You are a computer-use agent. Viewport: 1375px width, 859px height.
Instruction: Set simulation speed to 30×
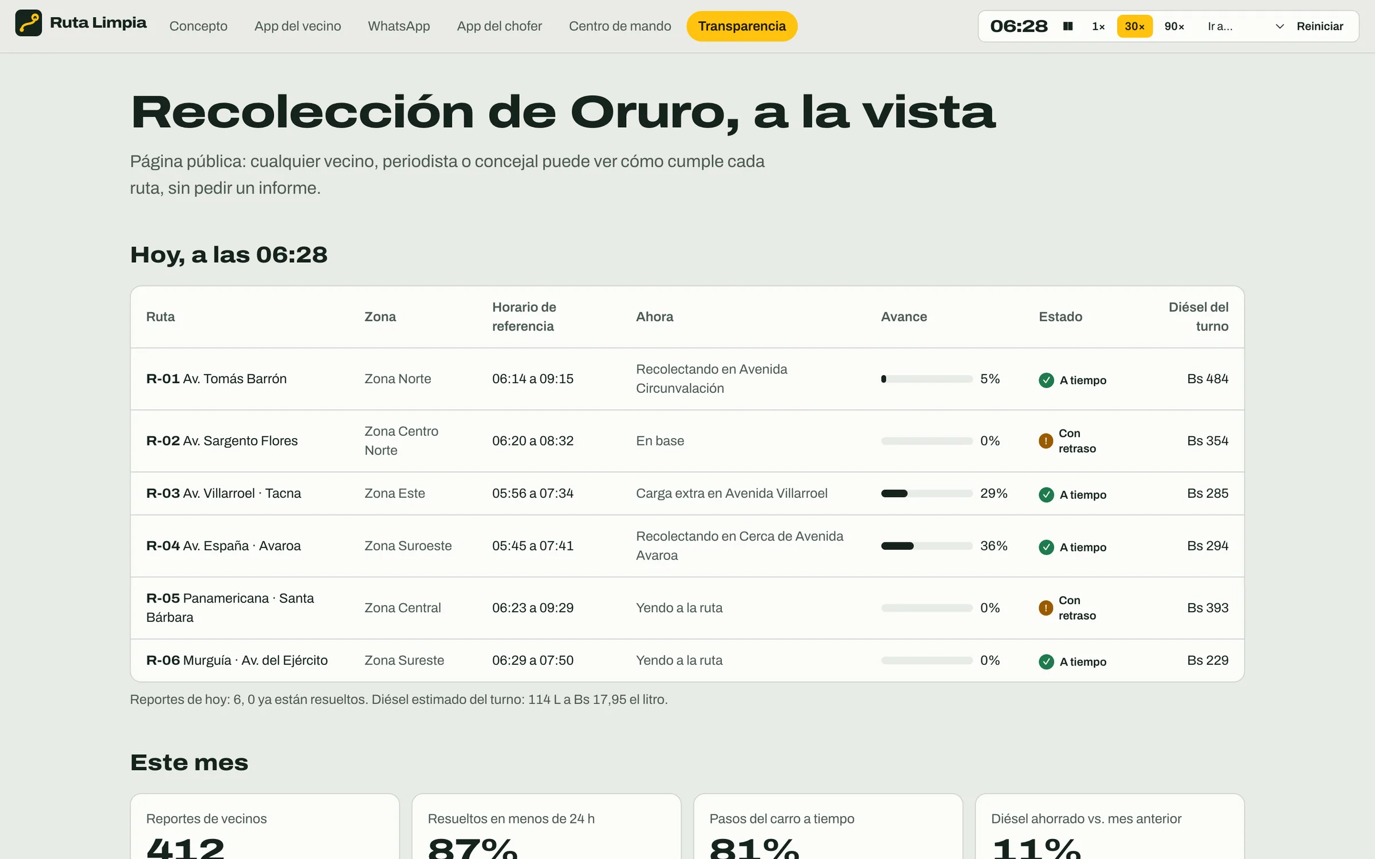(1134, 26)
